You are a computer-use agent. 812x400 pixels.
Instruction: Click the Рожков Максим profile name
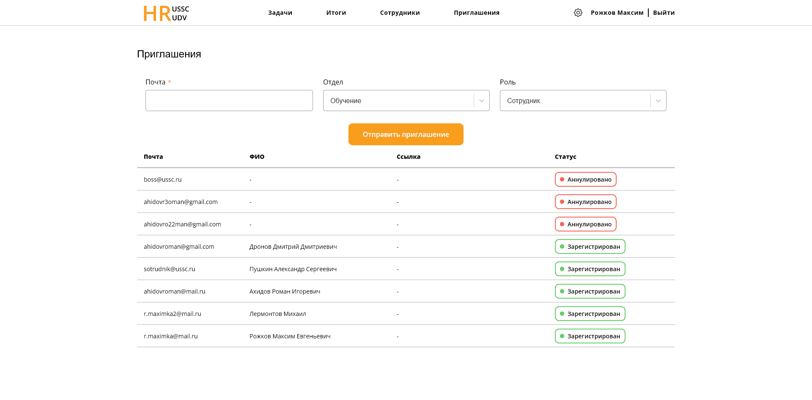[617, 13]
